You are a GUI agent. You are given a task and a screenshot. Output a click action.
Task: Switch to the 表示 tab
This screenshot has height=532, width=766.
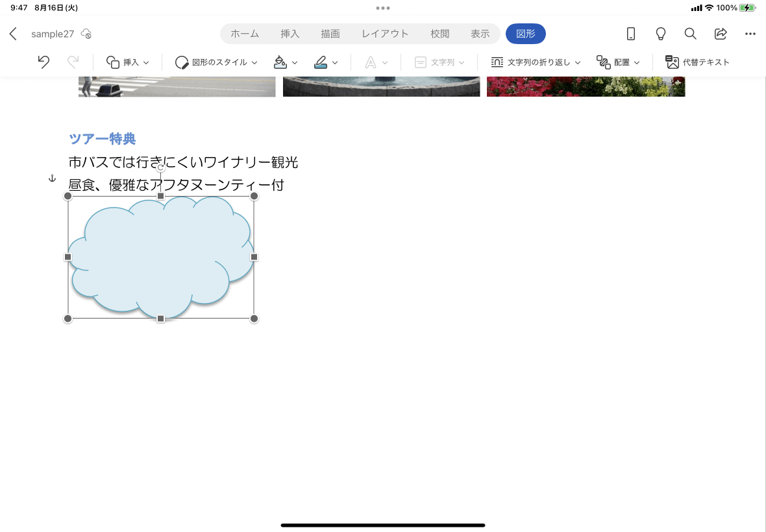tap(480, 34)
